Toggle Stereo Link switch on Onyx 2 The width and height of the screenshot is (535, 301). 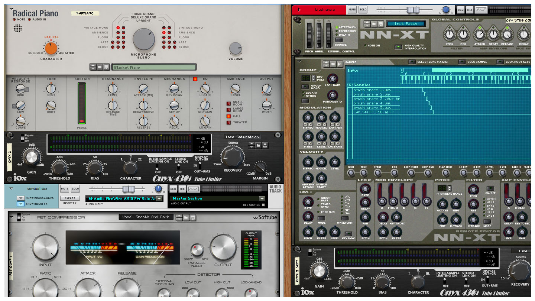179,167
